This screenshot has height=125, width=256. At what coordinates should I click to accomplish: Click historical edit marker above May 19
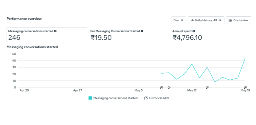click(245, 88)
